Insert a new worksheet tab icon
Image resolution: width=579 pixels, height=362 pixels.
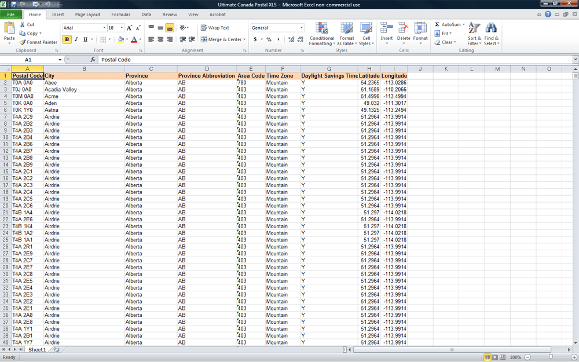point(56,349)
